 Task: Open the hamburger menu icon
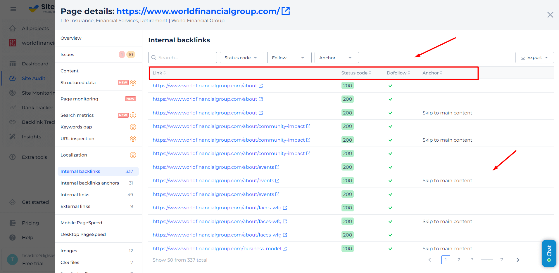tap(13, 9)
